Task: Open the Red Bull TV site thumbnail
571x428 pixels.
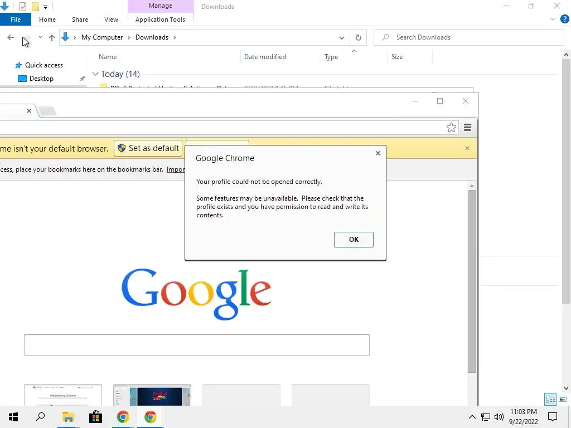Action: point(152,395)
